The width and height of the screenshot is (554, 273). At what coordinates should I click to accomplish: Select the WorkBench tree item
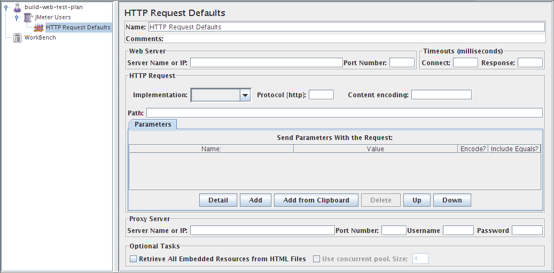pos(40,37)
